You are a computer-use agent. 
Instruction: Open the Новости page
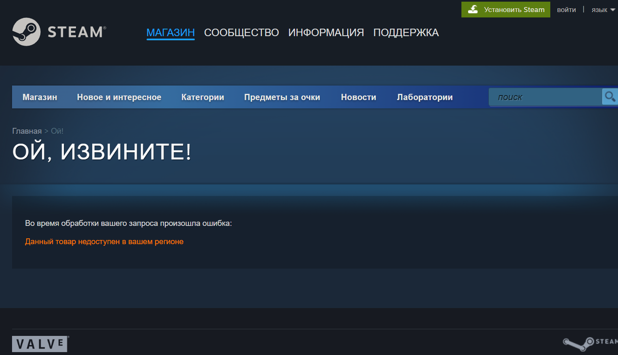pyautogui.click(x=358, y=97)
